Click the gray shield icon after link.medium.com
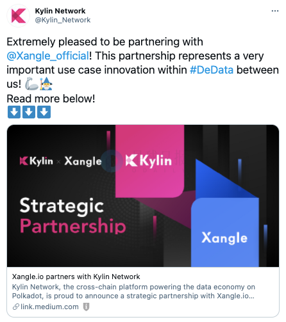 point(86,307)
